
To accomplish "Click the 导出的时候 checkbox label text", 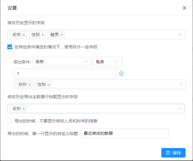I will [x=56, y=121].
